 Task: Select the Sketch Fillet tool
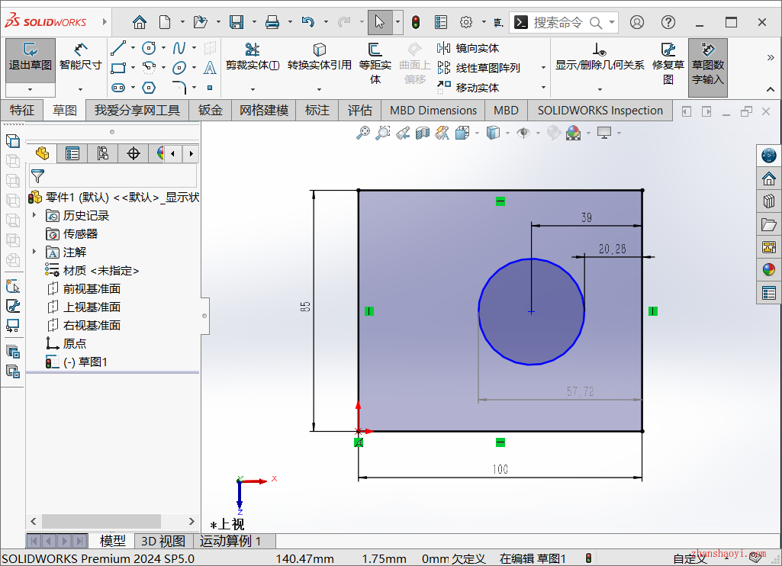tap(179, 88)
